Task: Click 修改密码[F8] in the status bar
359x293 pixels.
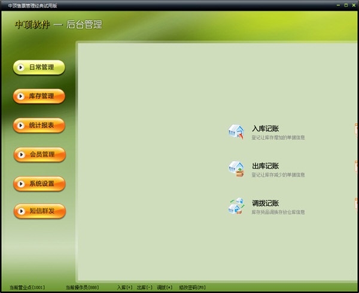Action: click(192, 287)
